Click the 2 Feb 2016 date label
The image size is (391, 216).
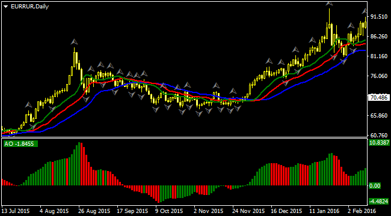click(362, 211)
